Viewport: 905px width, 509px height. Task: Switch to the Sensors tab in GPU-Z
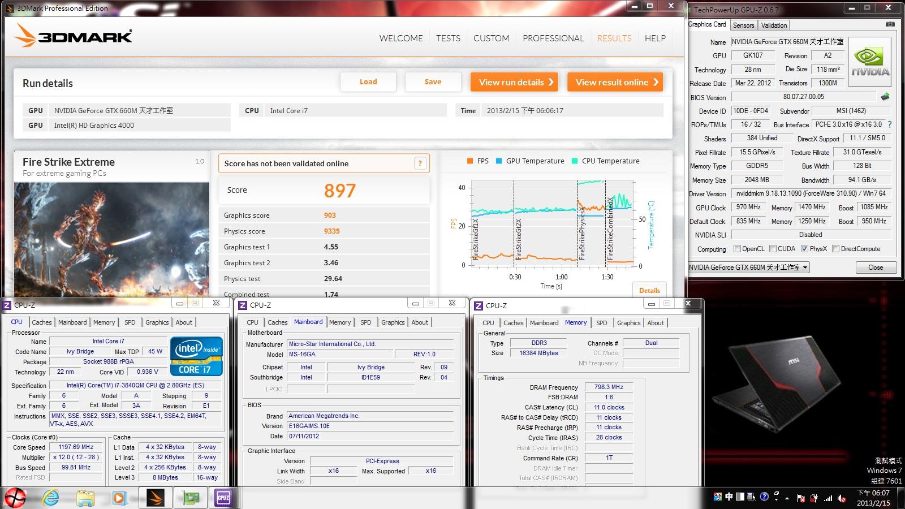pyautogui.click(x=743, y=25)
